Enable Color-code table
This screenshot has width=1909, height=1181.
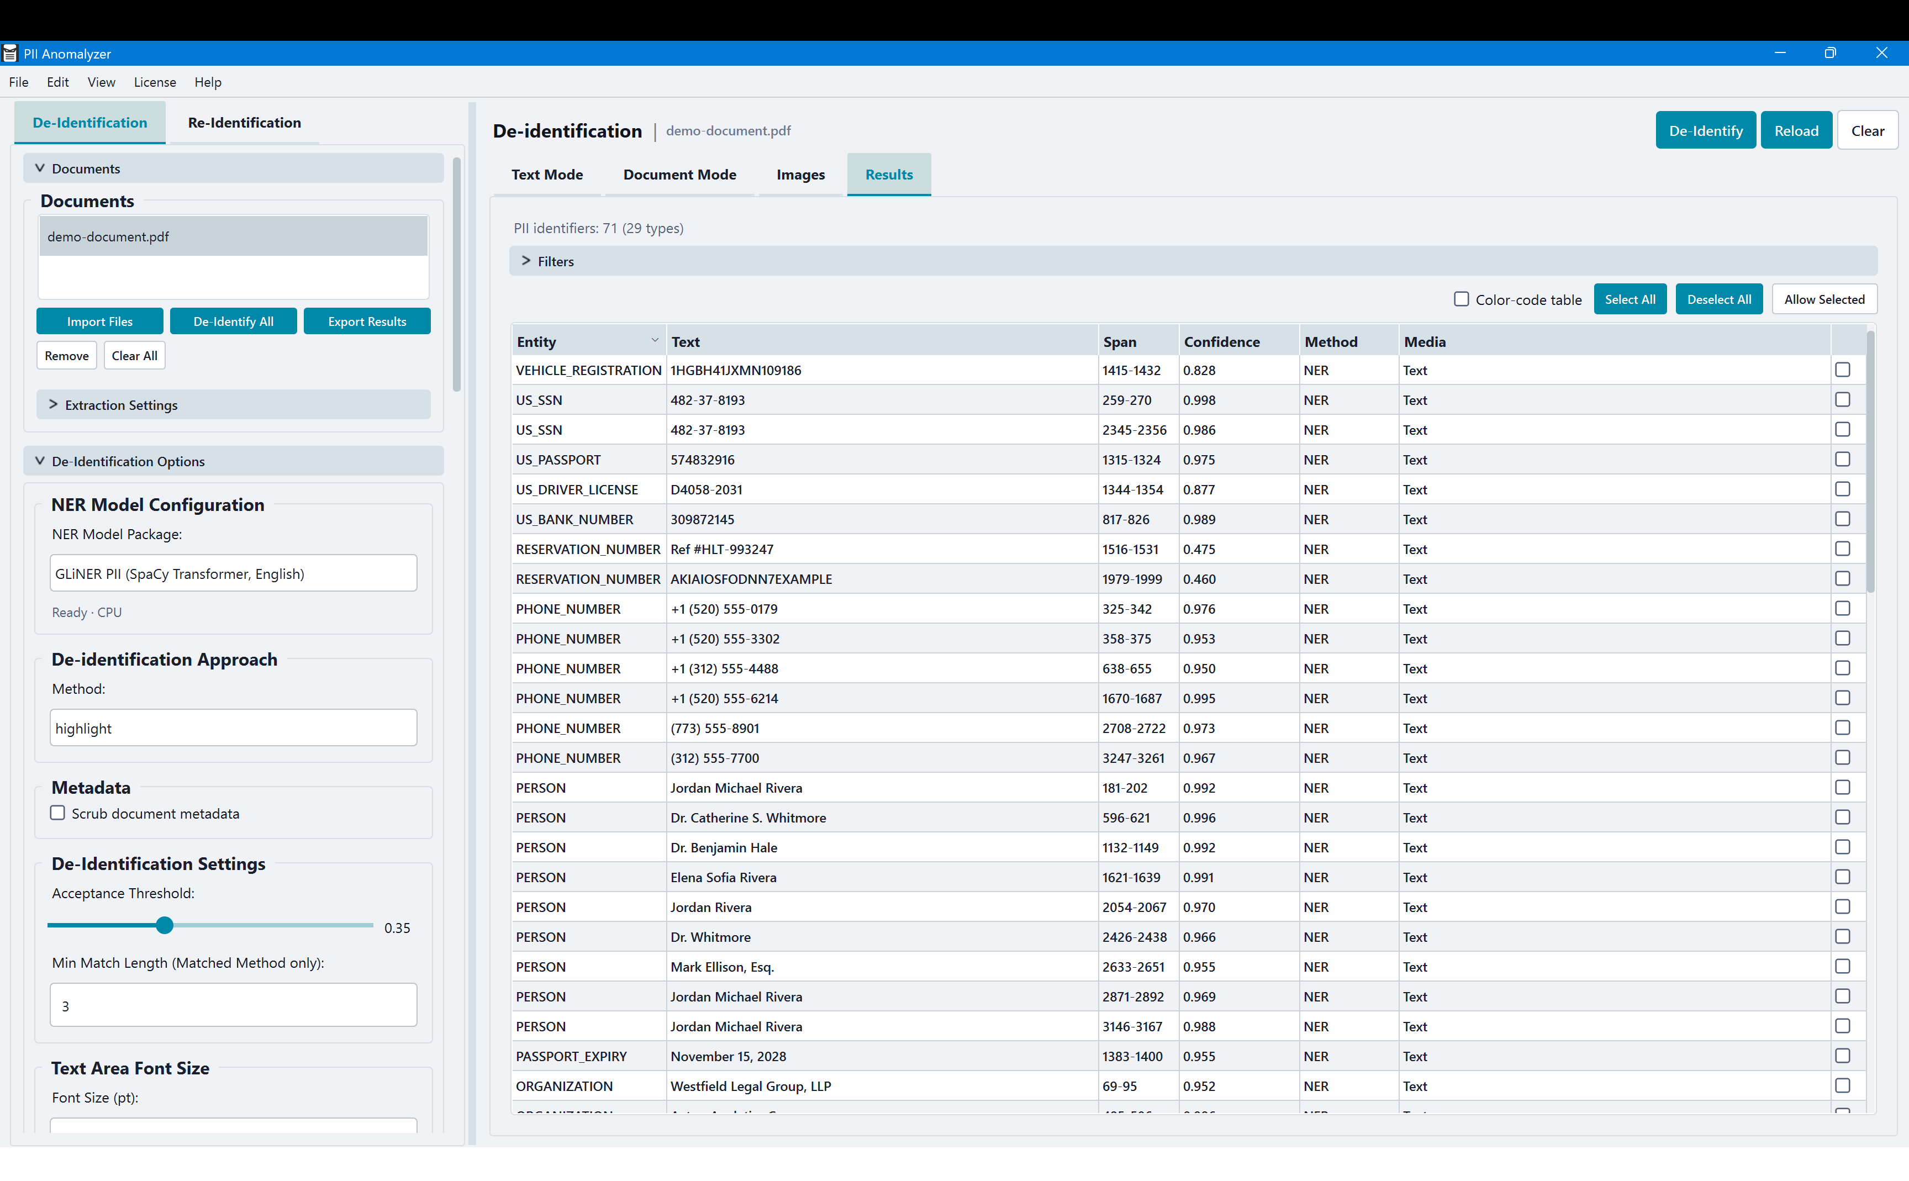point(1462,298)
